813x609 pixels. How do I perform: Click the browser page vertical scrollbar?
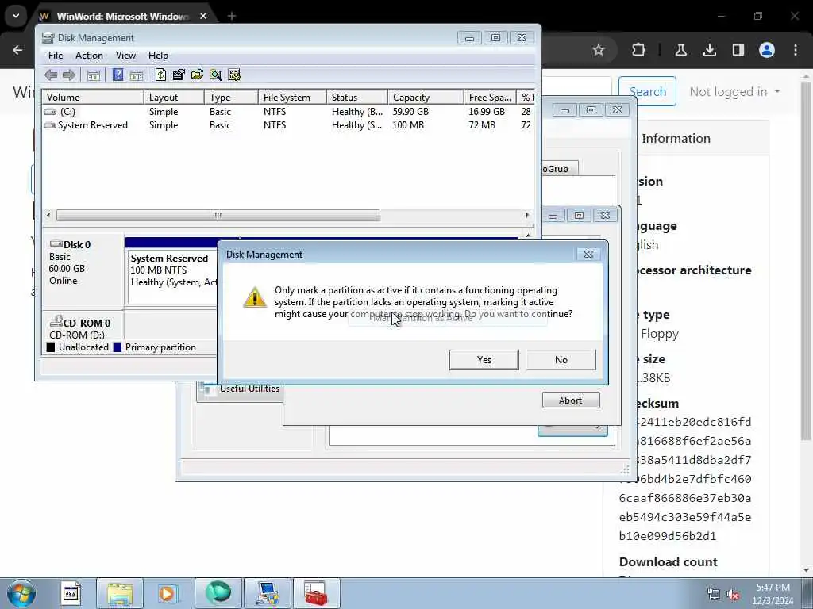806,262
